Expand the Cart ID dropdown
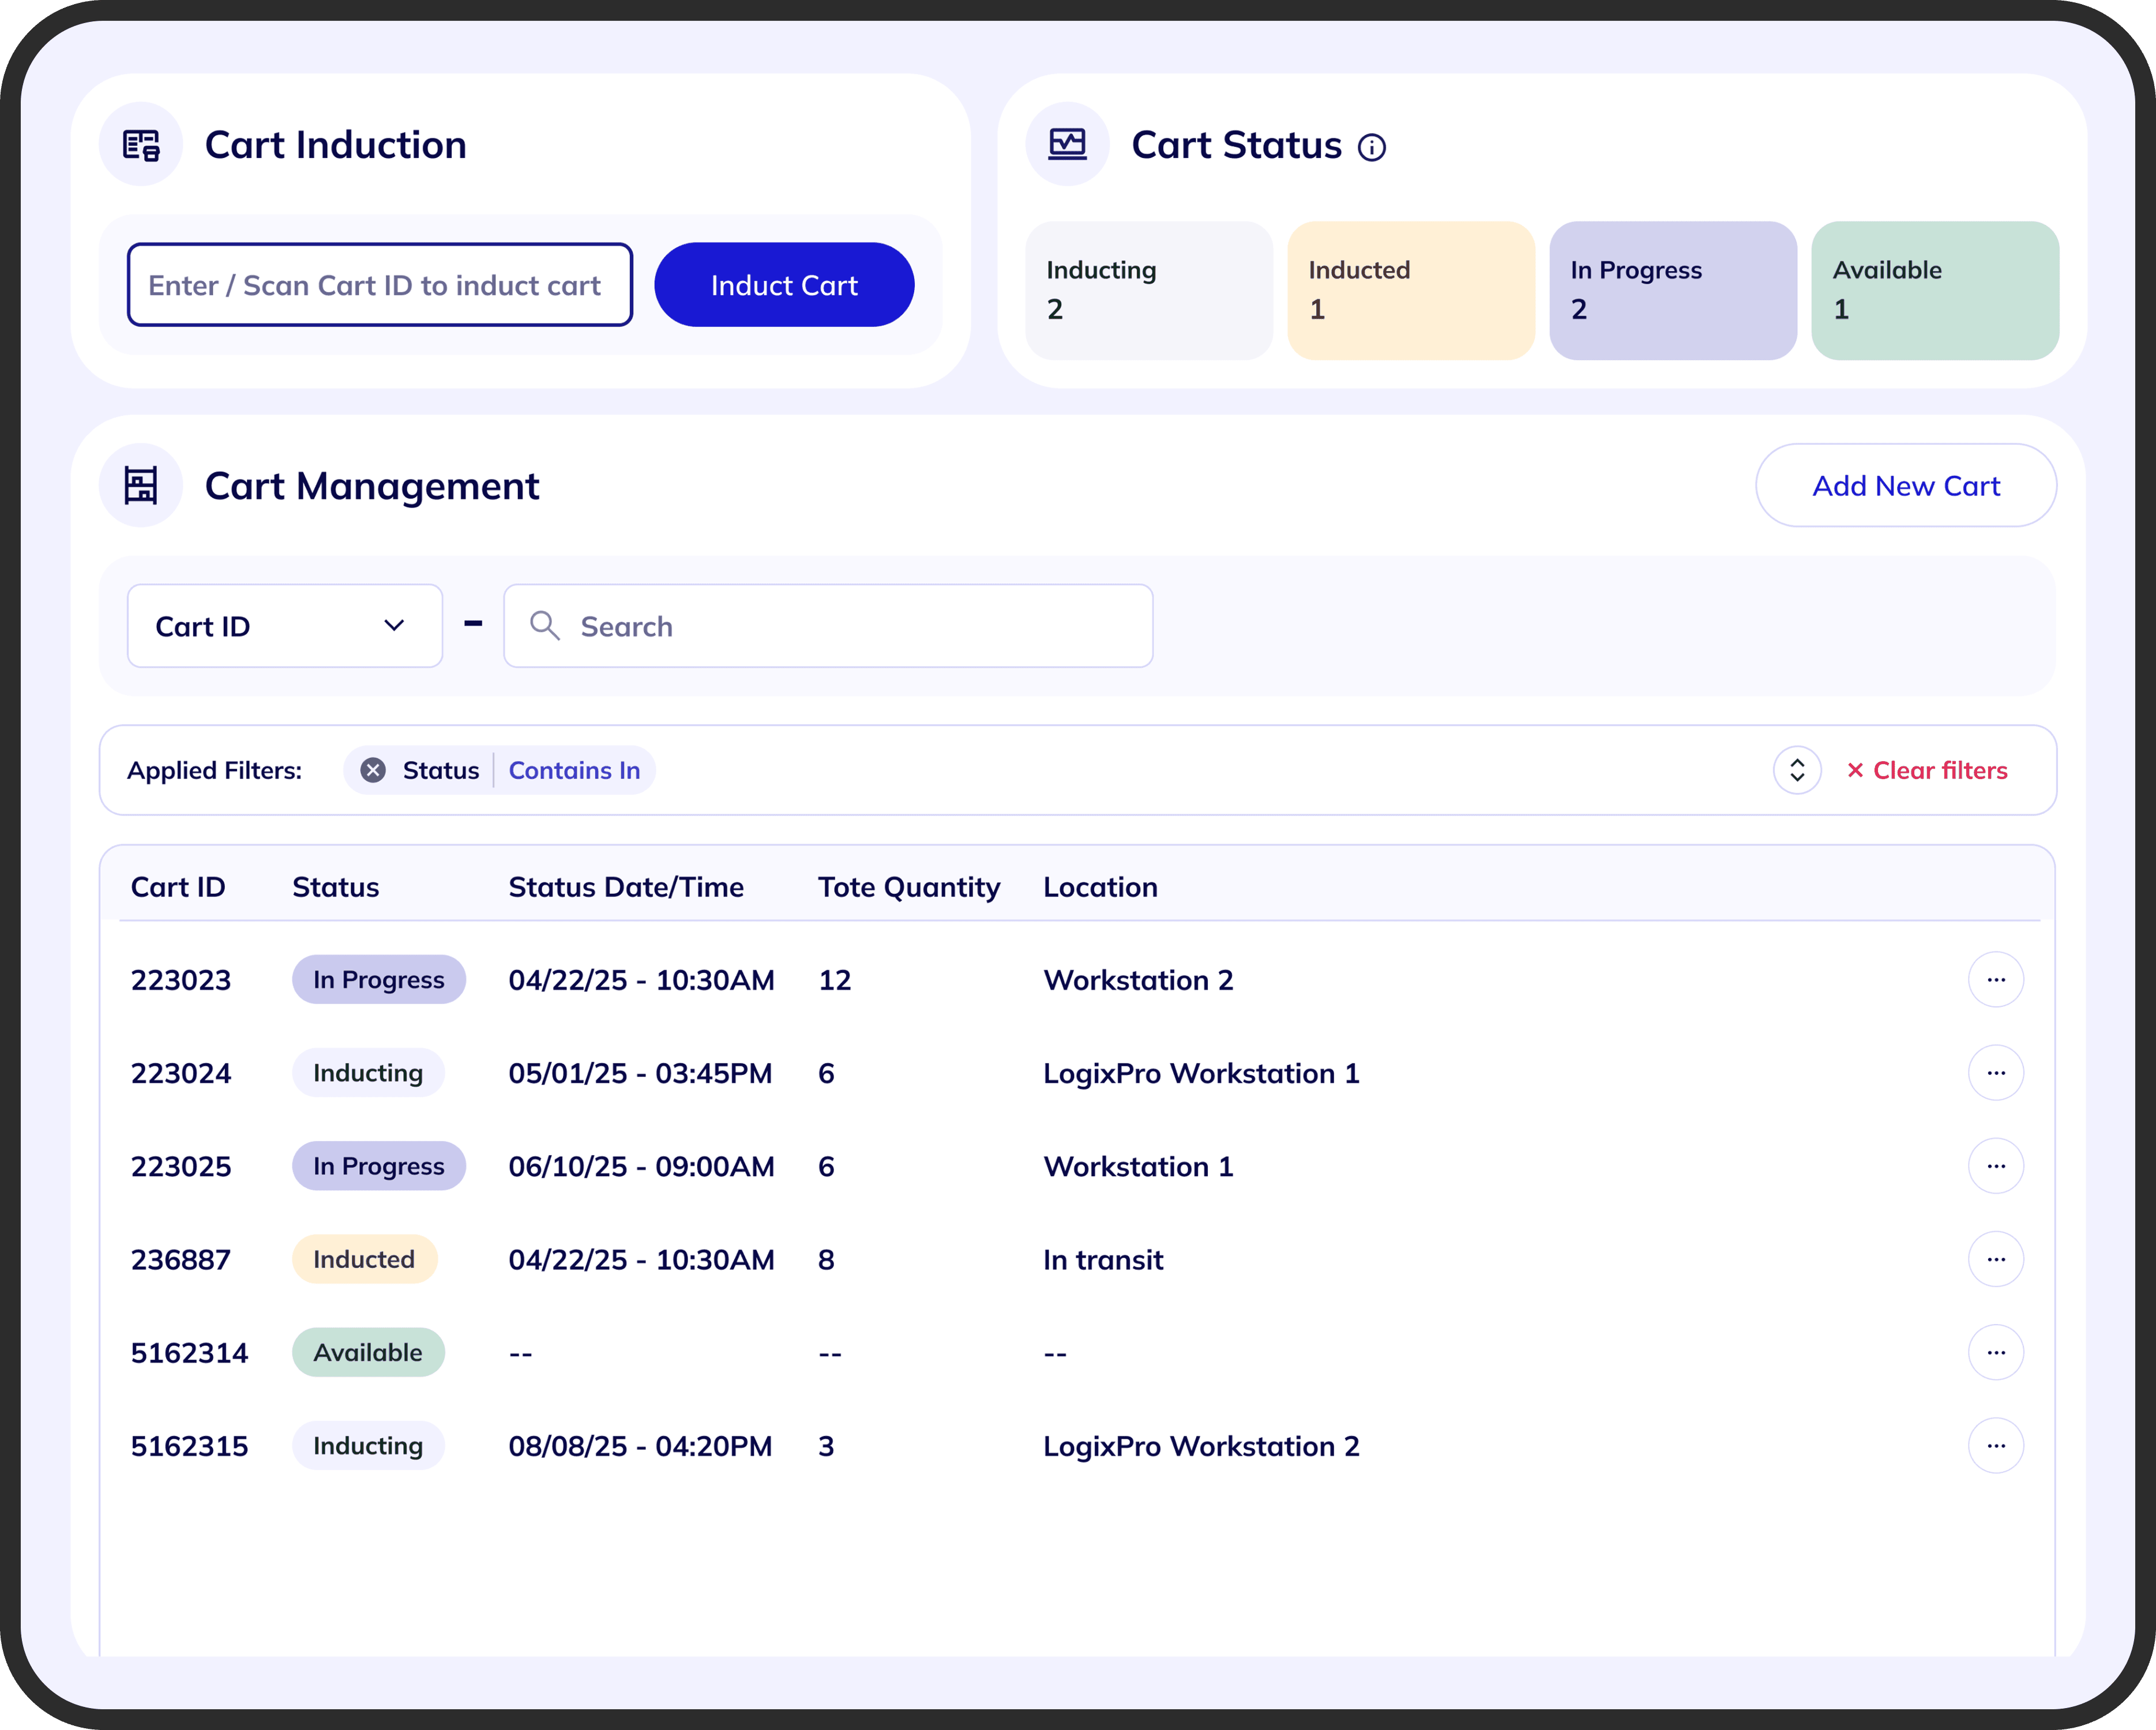 pyautogui.click(x=285, y=626)
